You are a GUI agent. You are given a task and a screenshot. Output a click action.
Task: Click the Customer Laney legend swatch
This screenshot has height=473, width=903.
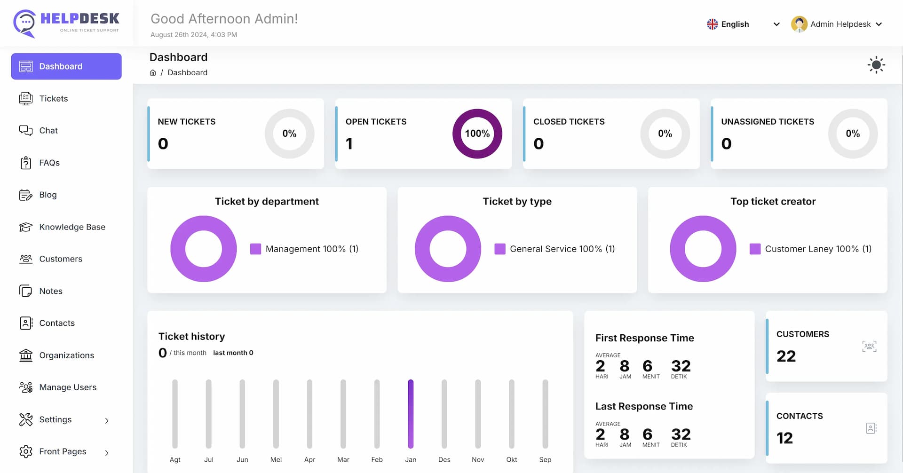click(x=755, y=249)
